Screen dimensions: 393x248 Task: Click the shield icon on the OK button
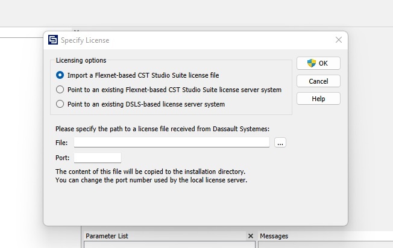[312, 63]
